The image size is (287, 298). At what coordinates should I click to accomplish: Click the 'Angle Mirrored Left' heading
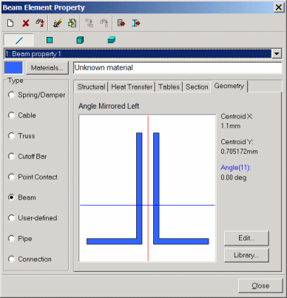(x=109, y=106)
